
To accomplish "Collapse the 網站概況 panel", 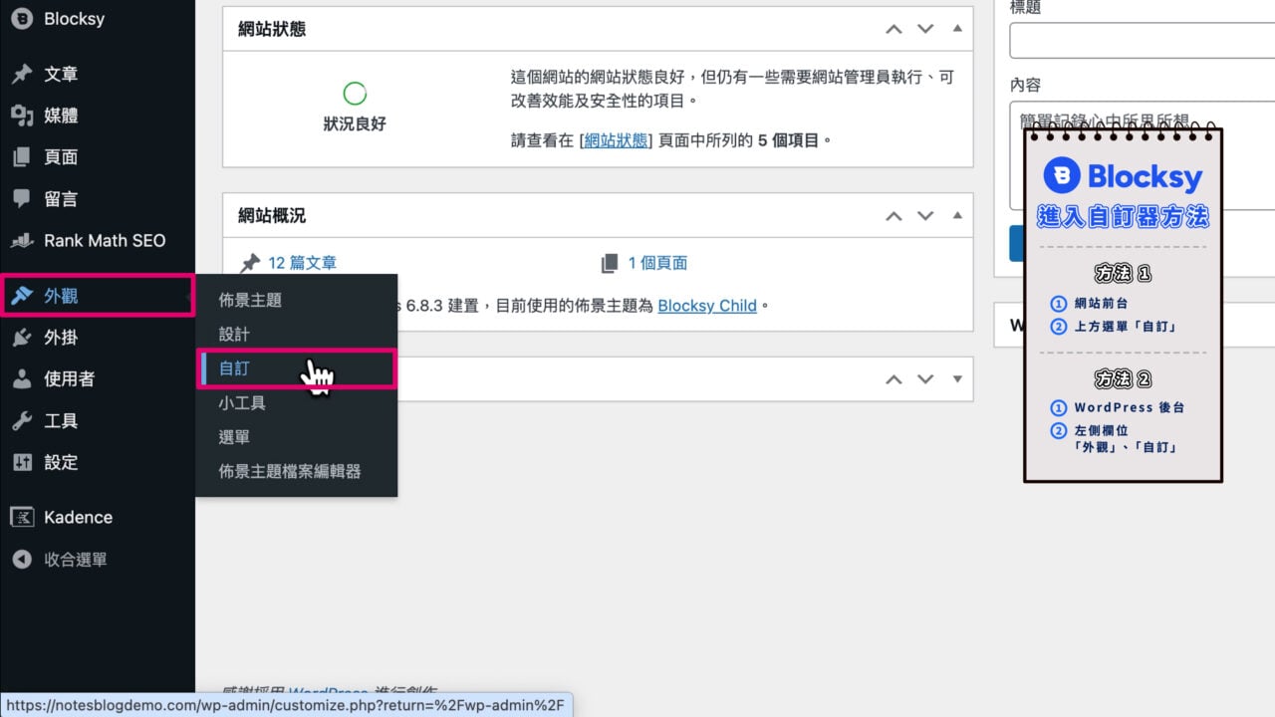I will pos(957,215).
